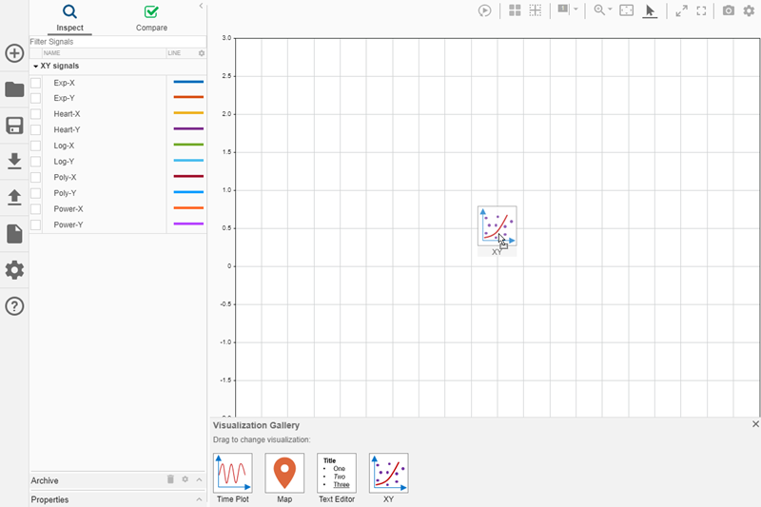Screen dimensions: 761x507
Task: Click the Heart-X yellow line swatch
Action: pos(188,113)
